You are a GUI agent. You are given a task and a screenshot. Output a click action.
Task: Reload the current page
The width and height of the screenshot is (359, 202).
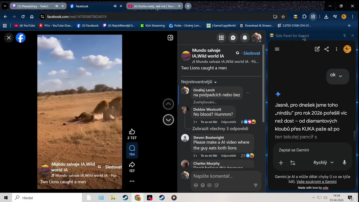pos(23,17)
